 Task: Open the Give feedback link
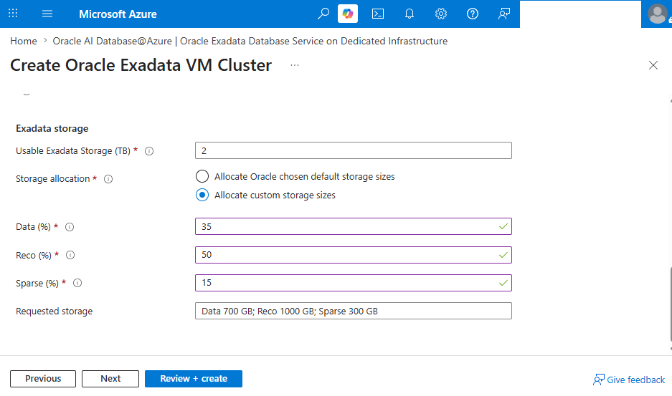629,380
